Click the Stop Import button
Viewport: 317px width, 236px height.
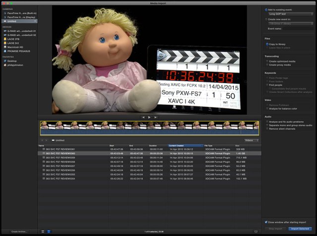pyautogui.click(x=275, y=229)
